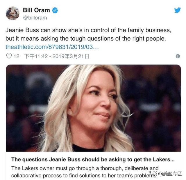Viewport: 186px width, 180px height.
Task: Click the article headline about Jeanie Buss
Action: click(93, 159)
